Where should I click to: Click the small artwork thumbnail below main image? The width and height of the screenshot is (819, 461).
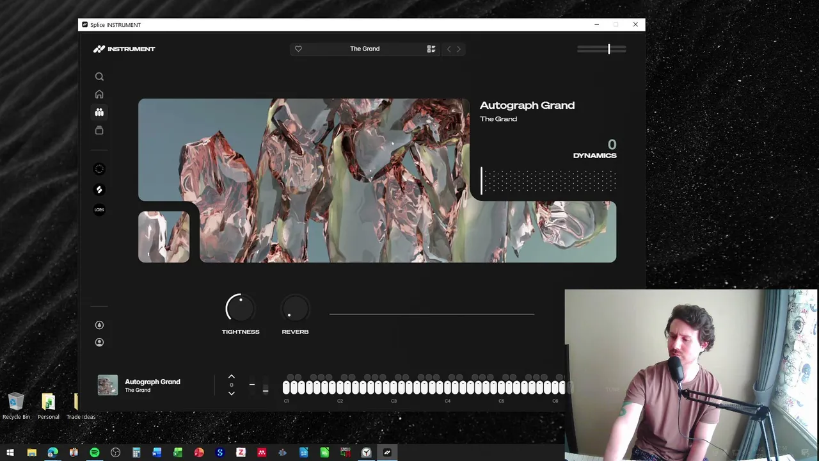[164, 237]
